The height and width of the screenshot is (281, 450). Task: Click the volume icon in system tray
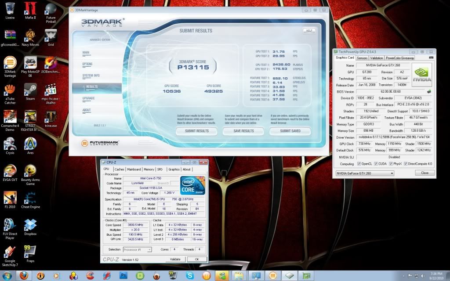click(x=422, y=276)
